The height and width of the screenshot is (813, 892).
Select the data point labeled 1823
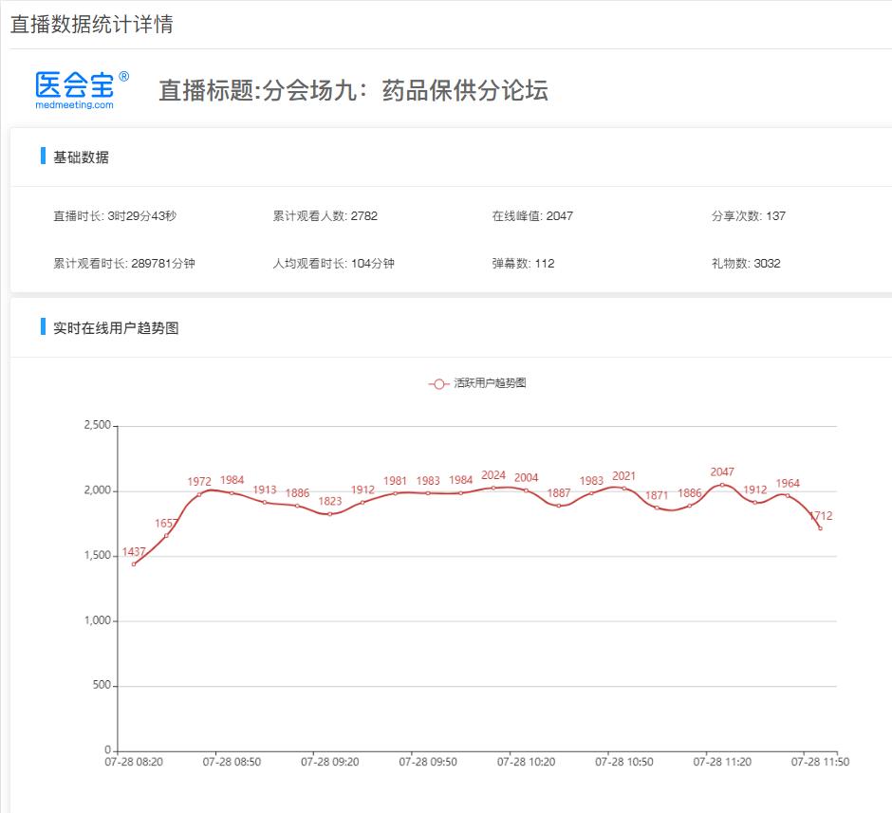(x=330, y=514)
